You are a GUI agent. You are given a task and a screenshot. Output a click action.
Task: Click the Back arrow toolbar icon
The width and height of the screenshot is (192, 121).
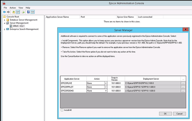[x=4, y=12]
